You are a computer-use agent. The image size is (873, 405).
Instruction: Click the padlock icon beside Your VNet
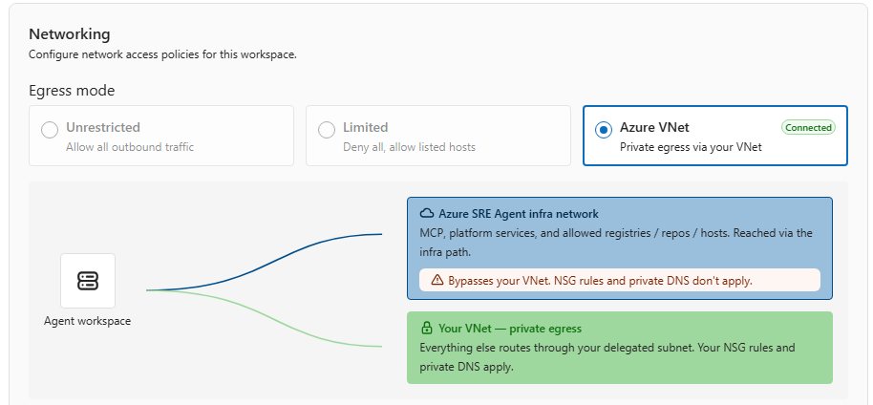tap(427, 329)
